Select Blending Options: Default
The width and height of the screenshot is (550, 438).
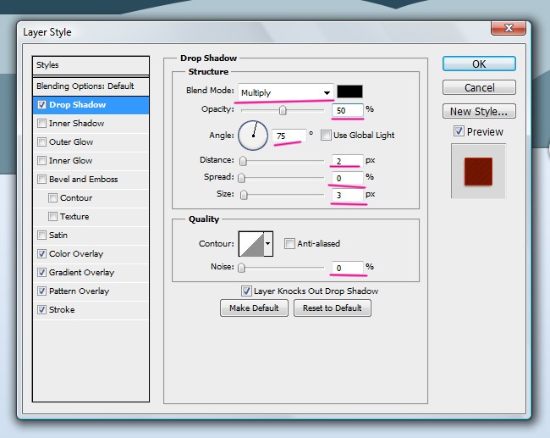85,86
